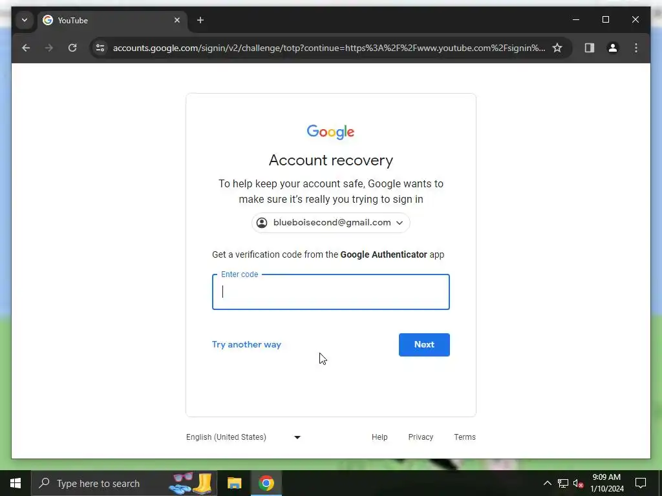Click the blue Next button
The width and height of the screenshot is (662, 496).
click(x=424, y=345)
